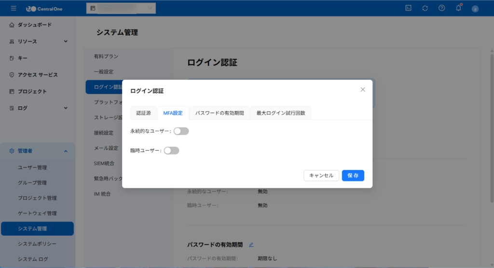Click the user avatar icon
The width and height of the screenshot is (494, 268).
(x=475, y=9)
